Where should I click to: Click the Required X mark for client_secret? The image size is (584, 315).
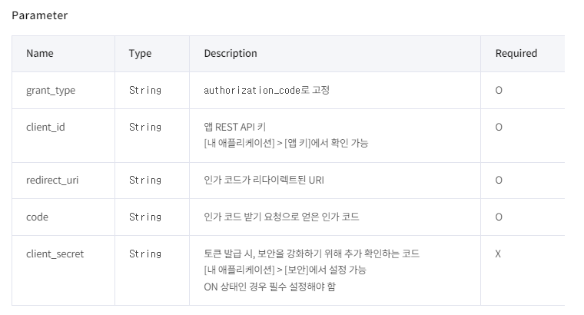pos(499,254)
